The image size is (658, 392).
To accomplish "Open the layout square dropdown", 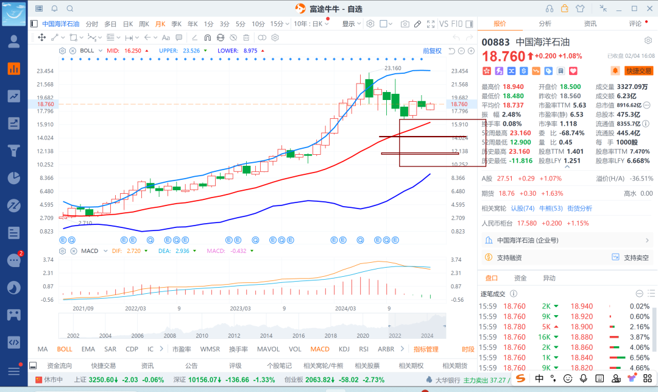I will [386, 24].
